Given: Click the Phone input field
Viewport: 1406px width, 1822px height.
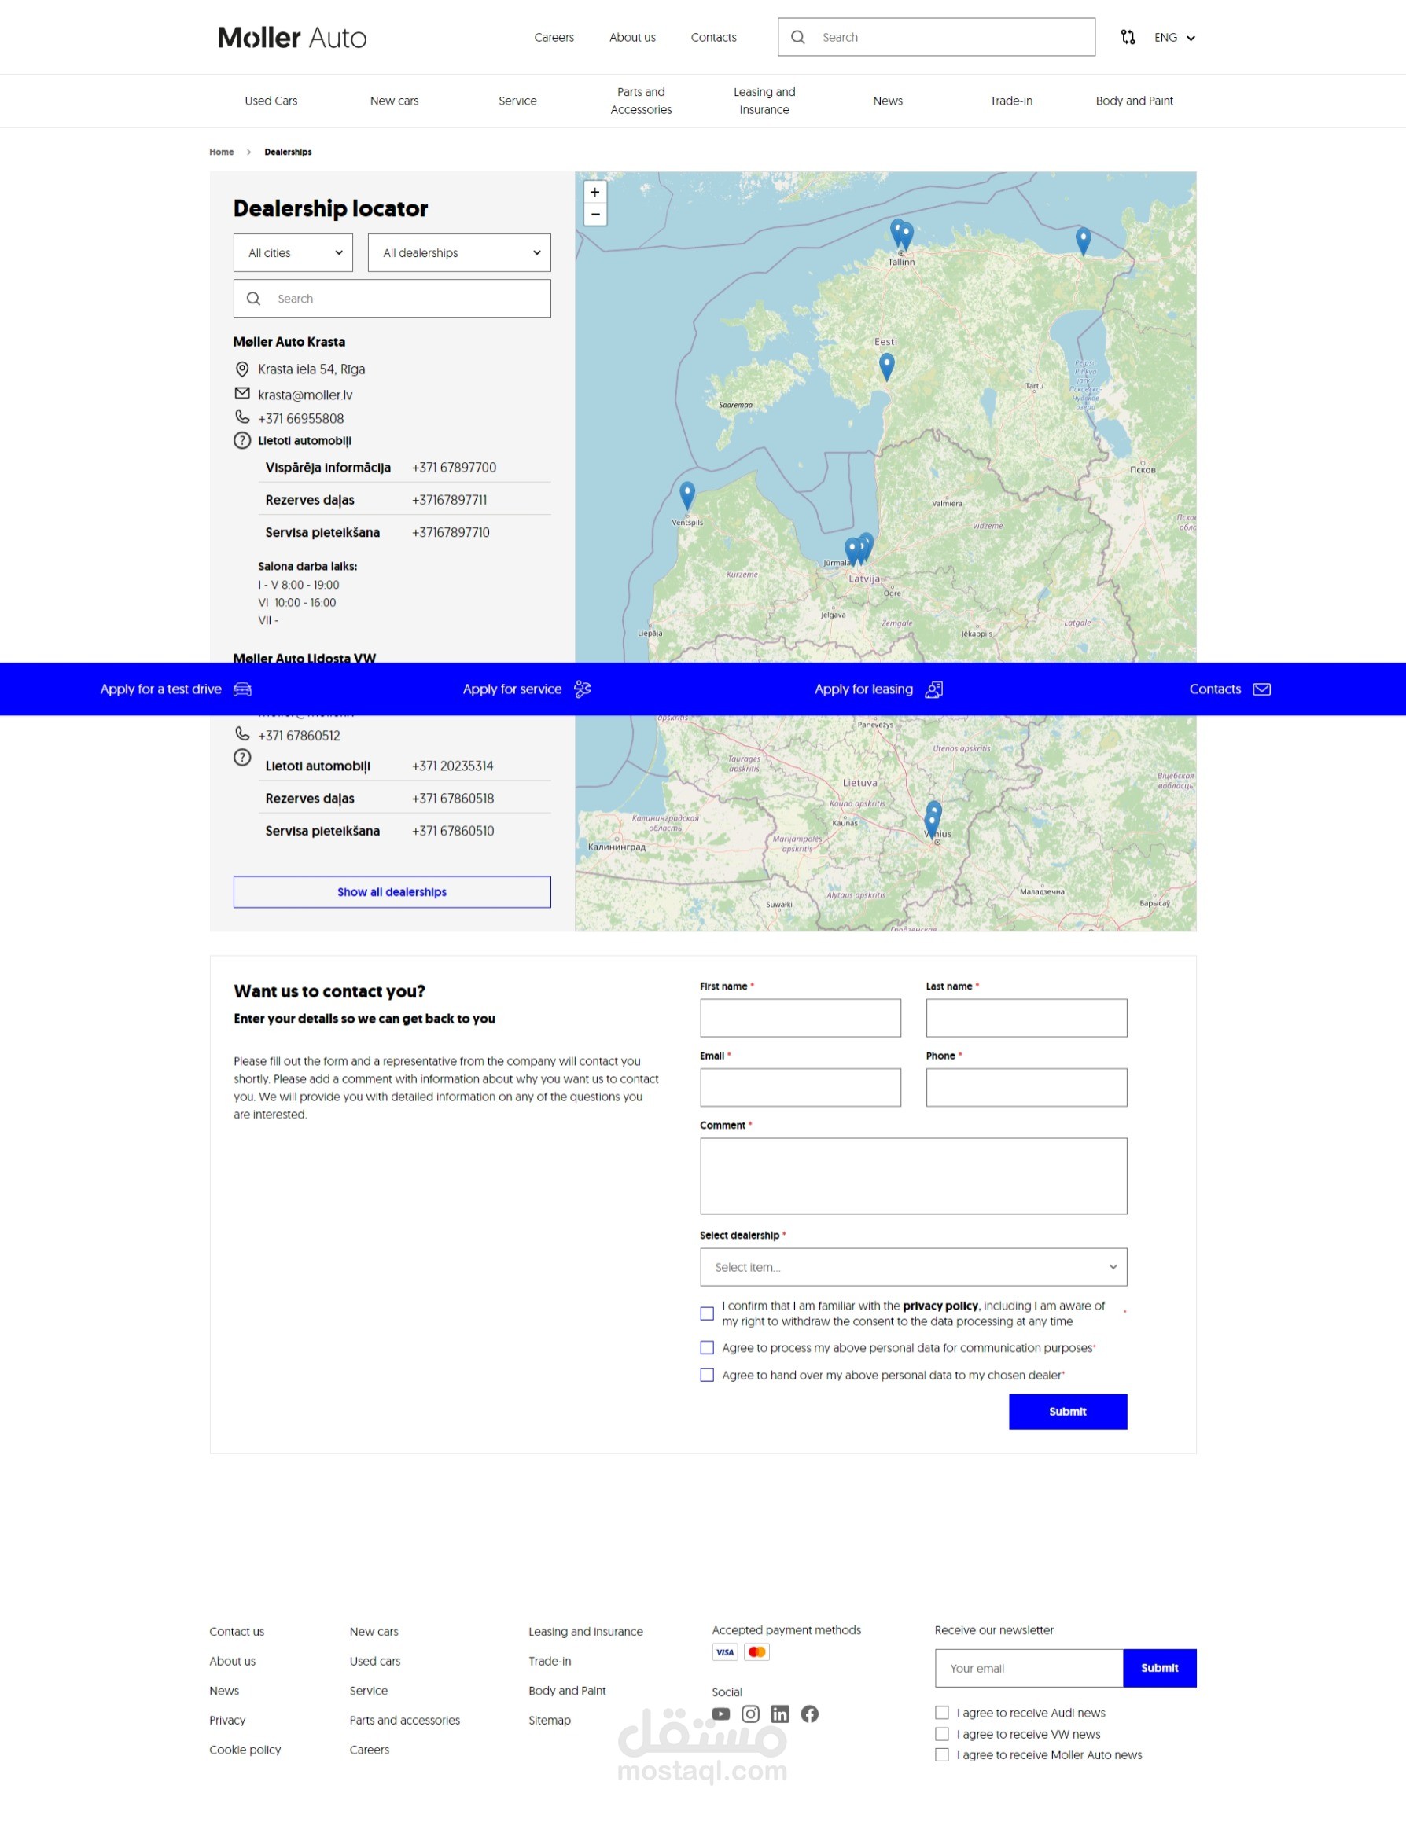Looking at the screenshot, I should click(1026, 1088).
